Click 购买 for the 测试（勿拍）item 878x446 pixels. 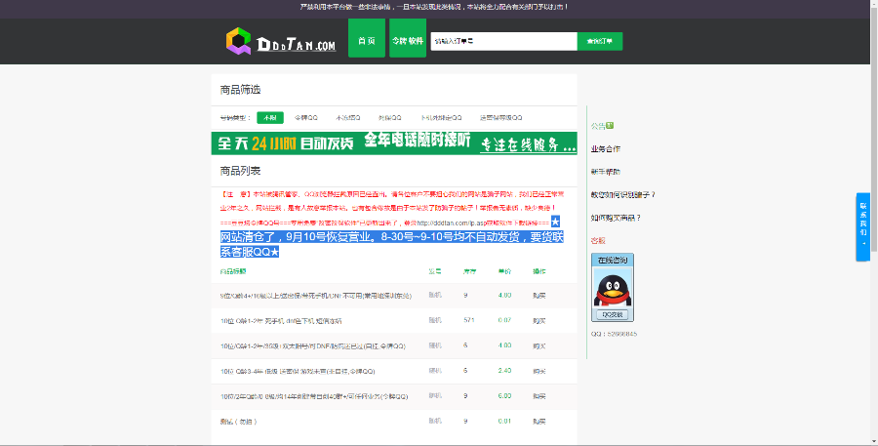click(x=539, y=422)
